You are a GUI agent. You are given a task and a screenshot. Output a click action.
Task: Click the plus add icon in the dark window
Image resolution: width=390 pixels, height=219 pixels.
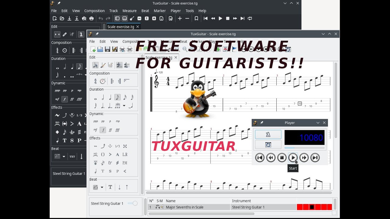[180, 18]
